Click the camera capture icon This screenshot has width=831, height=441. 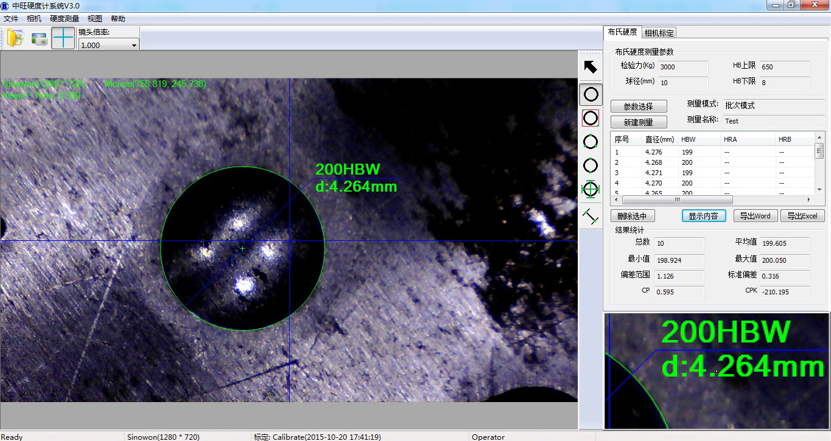40,39
